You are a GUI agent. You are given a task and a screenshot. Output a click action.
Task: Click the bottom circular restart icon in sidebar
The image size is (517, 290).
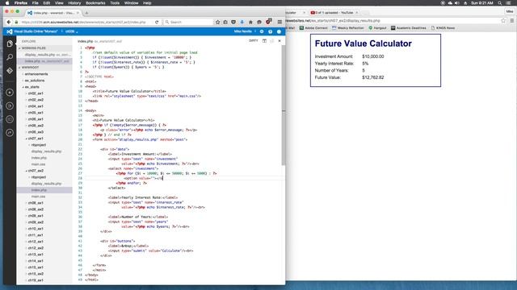coord(10,133)
